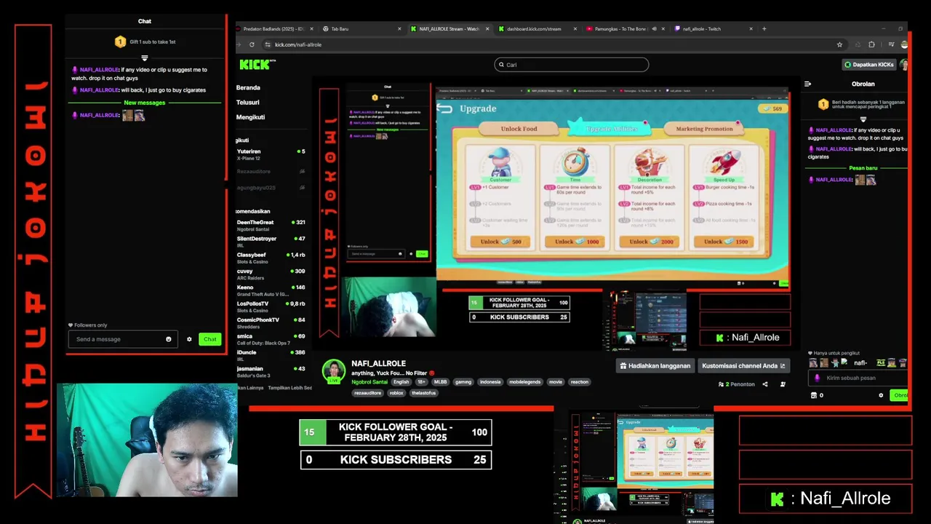Click the Ngobrol Santai category link

(369, 382)
